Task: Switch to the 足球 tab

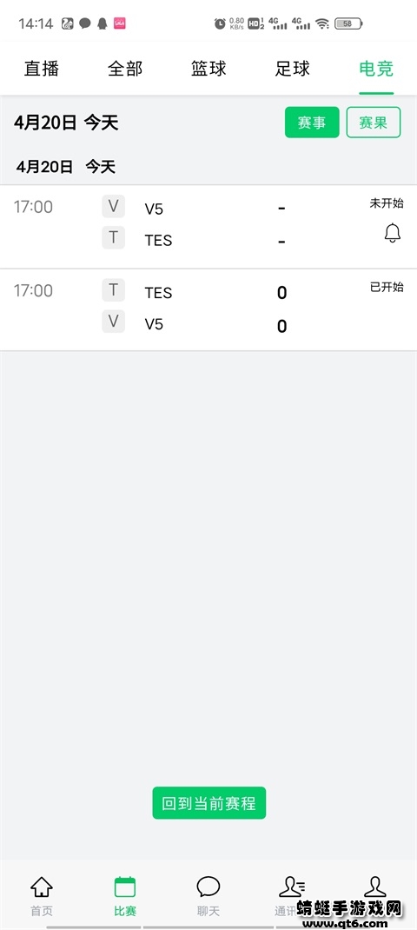Action: tap(293, 69)
